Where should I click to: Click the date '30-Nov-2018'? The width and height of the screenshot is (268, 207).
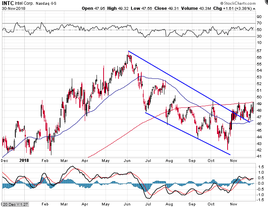pyautogui.click(x=13, y=8)
